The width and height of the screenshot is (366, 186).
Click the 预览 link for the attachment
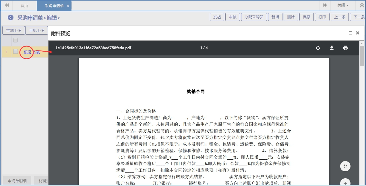tap(27, 52)
